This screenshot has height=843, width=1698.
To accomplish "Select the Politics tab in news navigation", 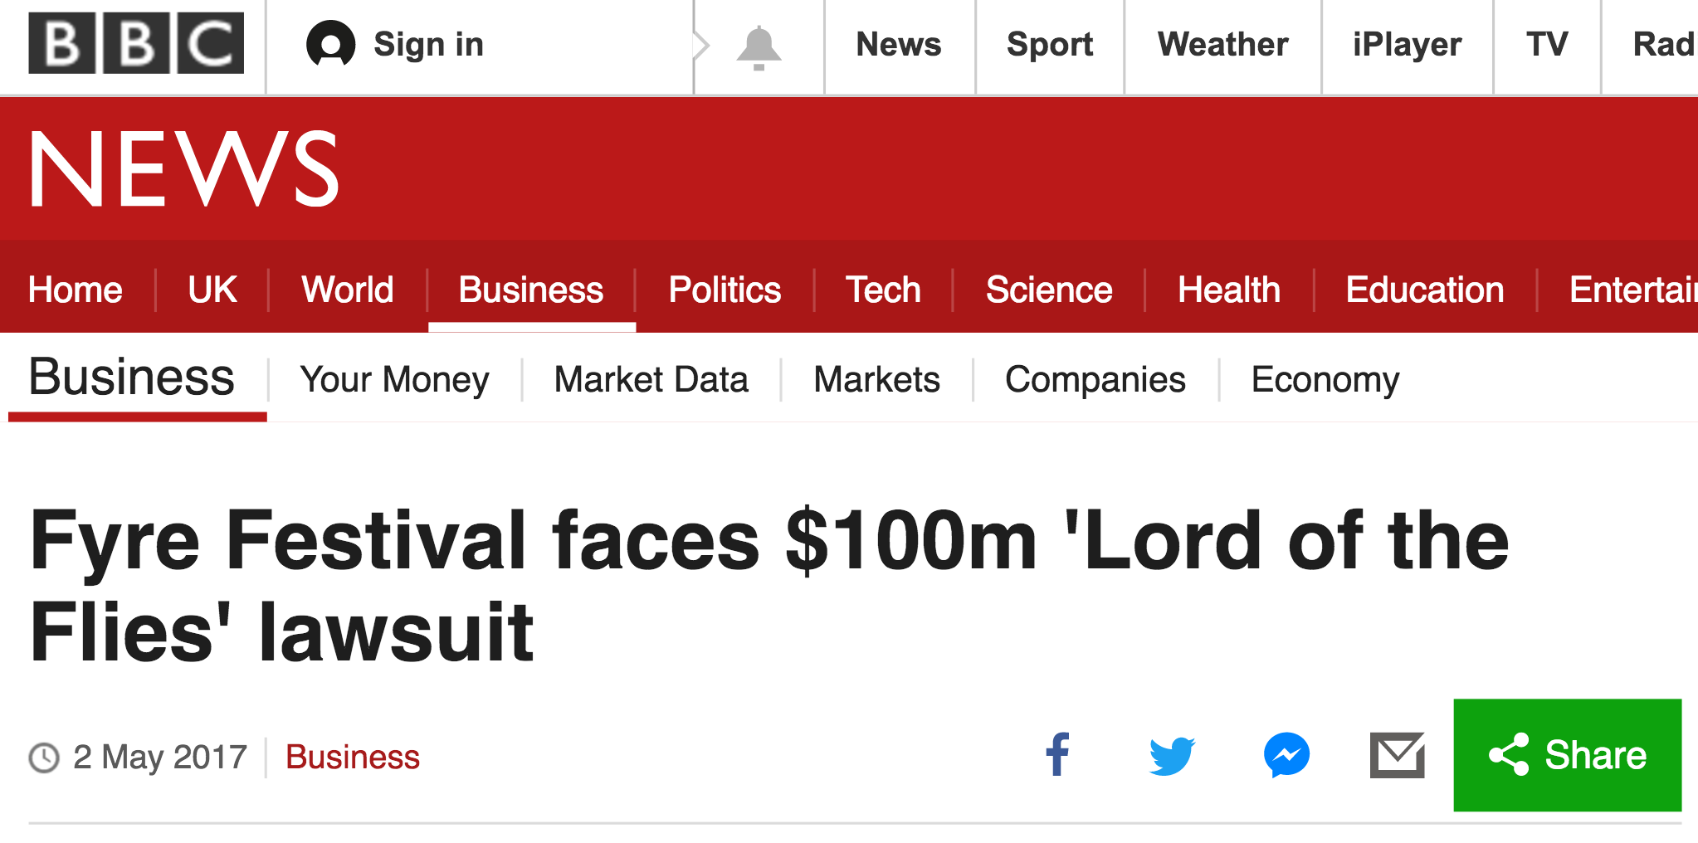I will point(725,290).
